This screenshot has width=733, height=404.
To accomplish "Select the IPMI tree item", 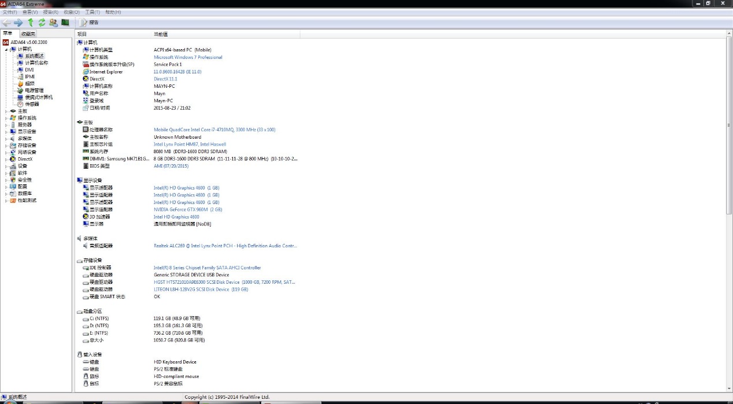I will coord(29,76).
